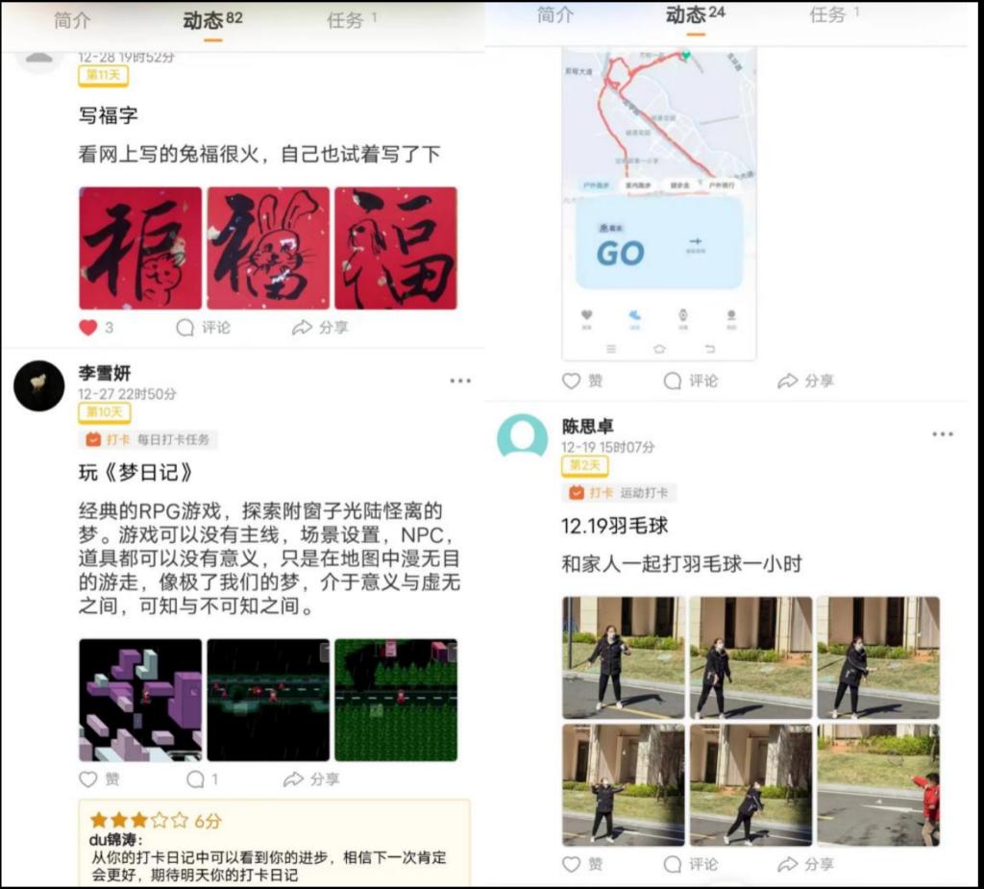The width and height of the screenshot is (984, 889).
Task: Comment on the 12.19羽毛球 post
Action: [x=691, y=864]
